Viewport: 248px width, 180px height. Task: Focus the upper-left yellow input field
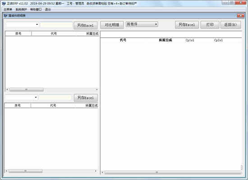(x=56, y=25)
